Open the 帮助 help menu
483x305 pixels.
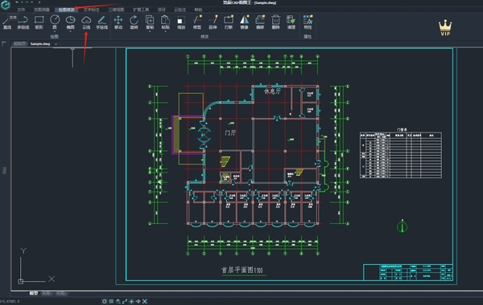point(198,10)
